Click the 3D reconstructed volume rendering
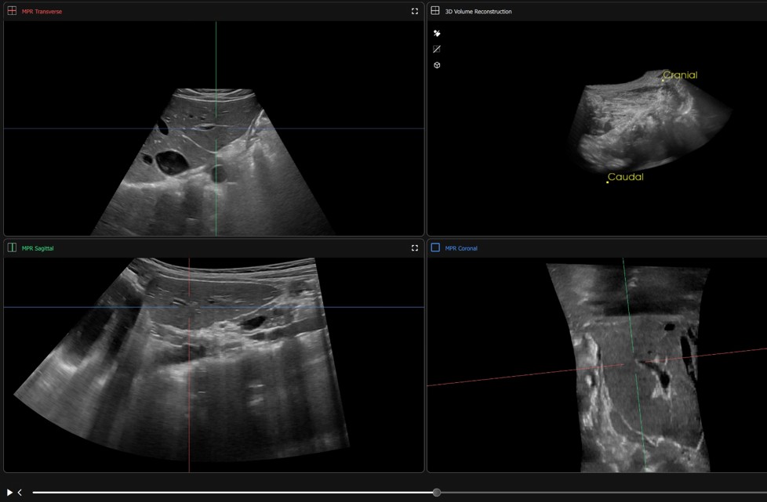This screenshot has width=767, height=502. [x=649, y=122]
